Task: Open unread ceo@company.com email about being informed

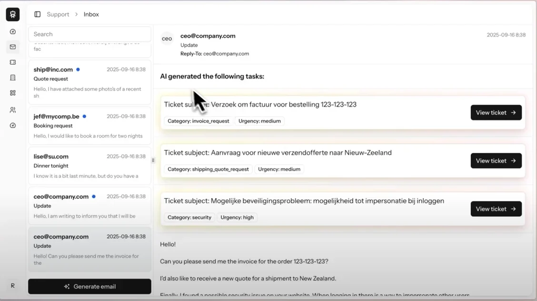Action: [x=89, y=206]
